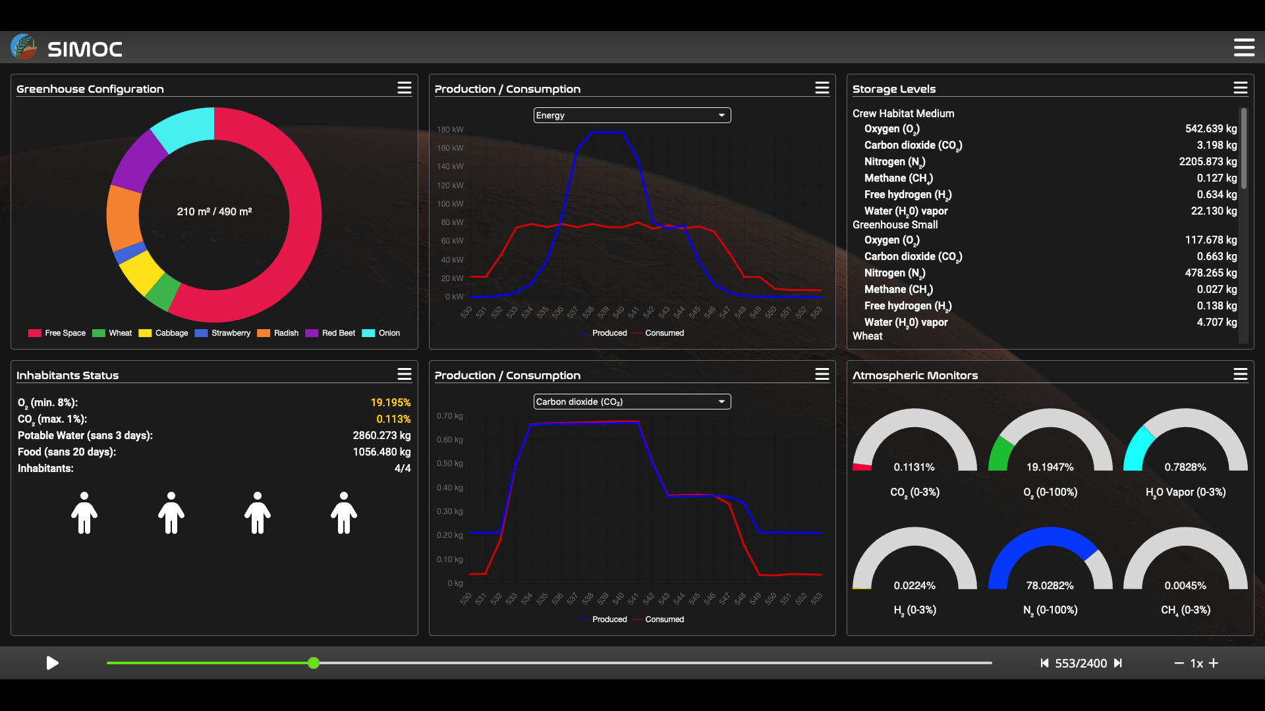Viewport: 1265px width, 711px height.
Task: Go back to previous simulation step
Action: pyautogui.click(x=1044, y=663)
